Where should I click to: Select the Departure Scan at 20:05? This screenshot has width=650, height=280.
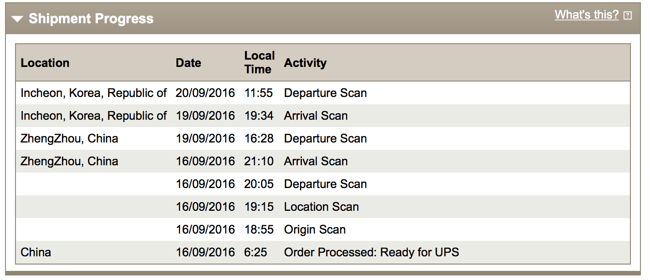[x=325, y=184]
